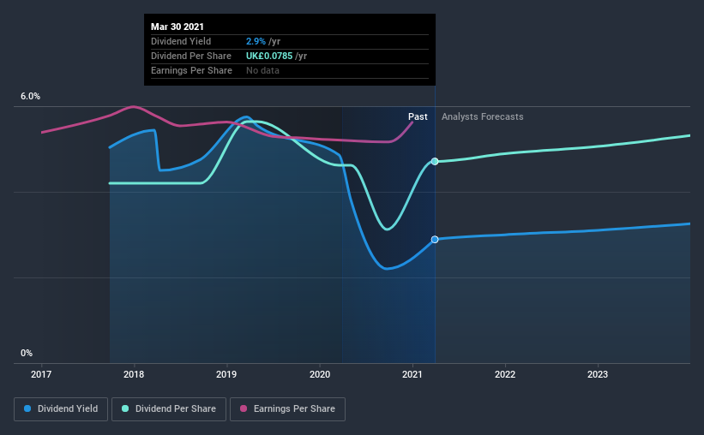Click the 2.9% dividend yield value
Viewport: 704px width, 435px height.
tap(256, 41)
